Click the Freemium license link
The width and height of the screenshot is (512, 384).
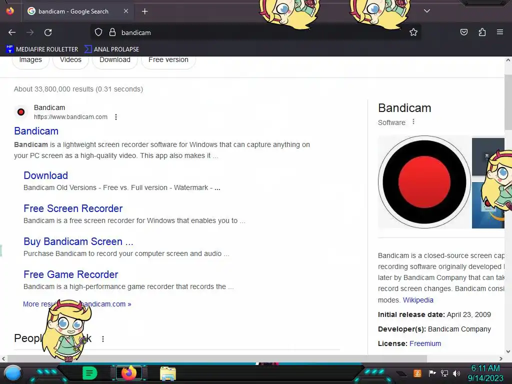[425, 343]
